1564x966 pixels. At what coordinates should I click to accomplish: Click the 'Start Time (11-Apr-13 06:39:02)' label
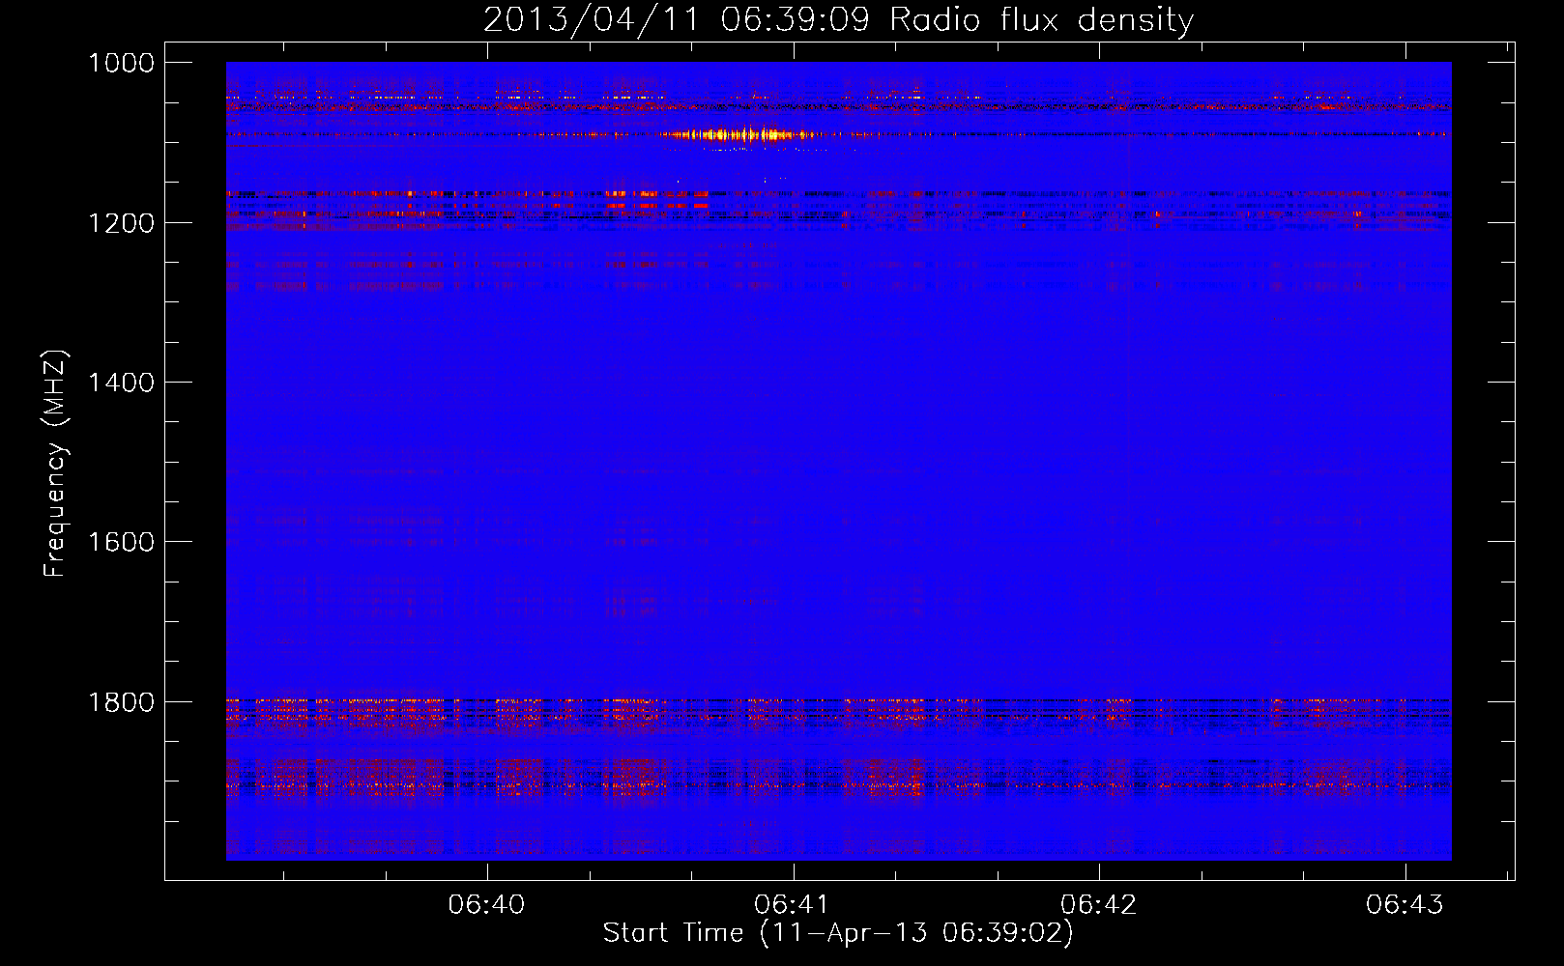tap(838, 933)
